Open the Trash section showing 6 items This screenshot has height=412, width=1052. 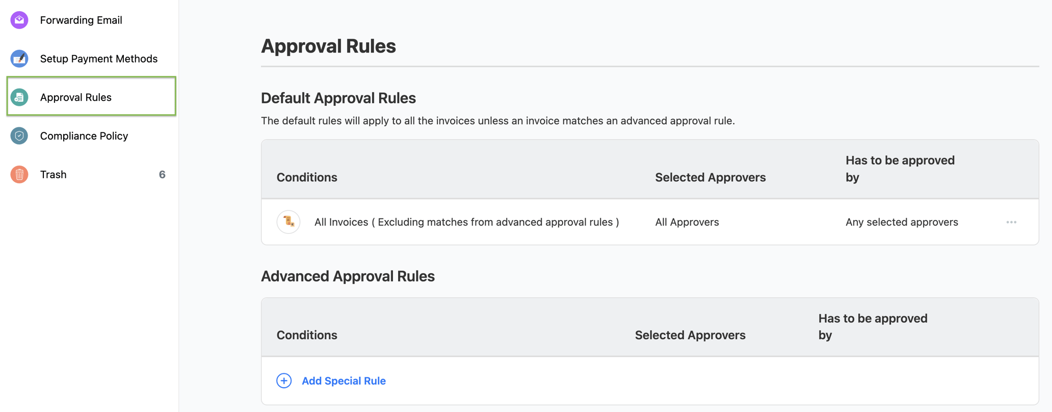pyautogui.click(x=52, y=174)
